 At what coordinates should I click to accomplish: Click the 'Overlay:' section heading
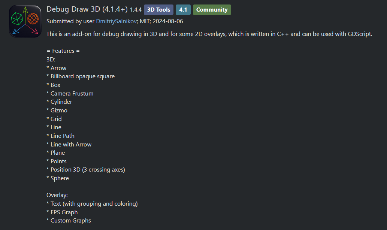pyautogui.click(x=57, y=195)
